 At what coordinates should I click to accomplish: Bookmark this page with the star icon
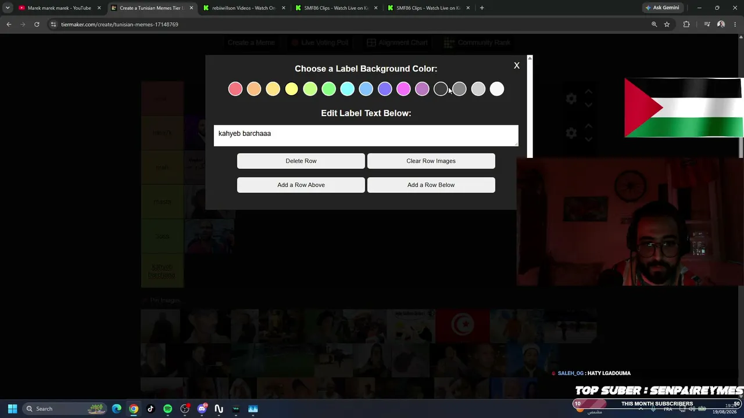(667, 24)
